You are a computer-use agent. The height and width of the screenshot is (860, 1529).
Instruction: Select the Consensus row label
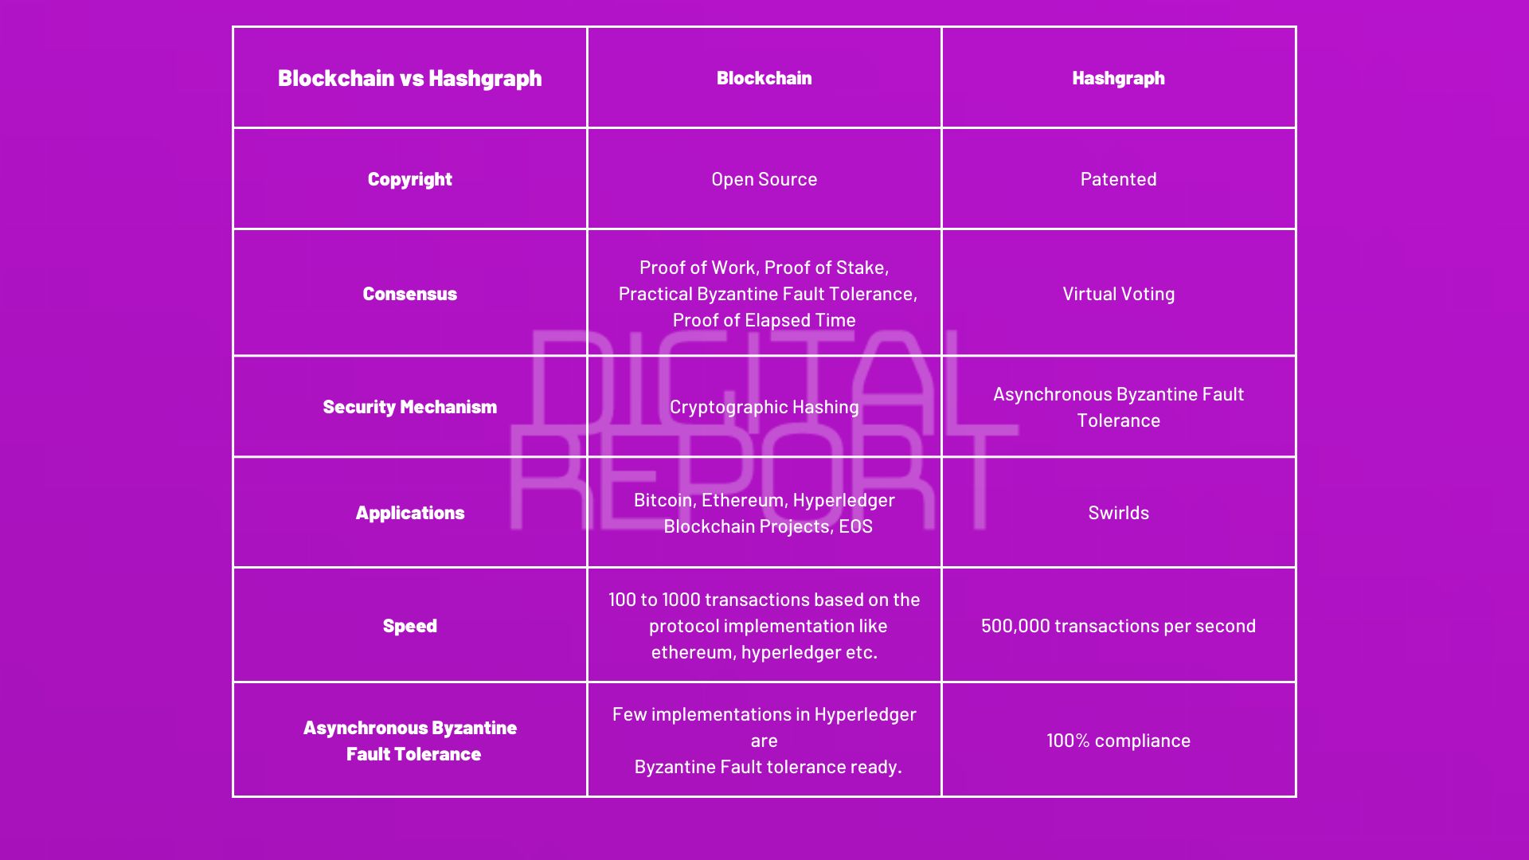[x=409, y=293]
